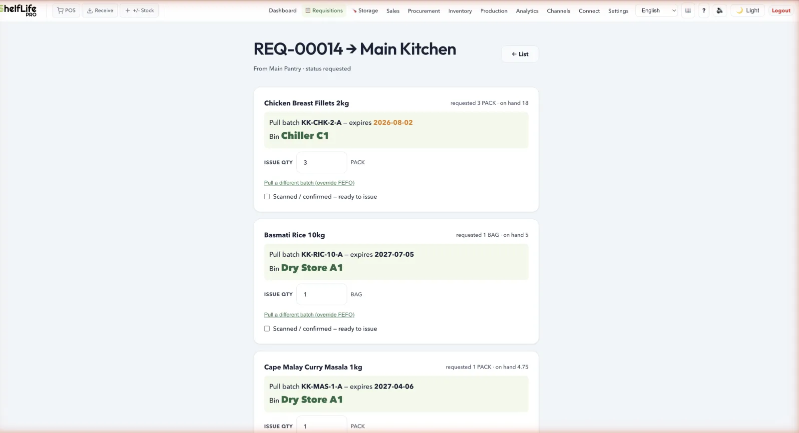This screenshot has width=799, height=433.
Task: Check the confirmed box for Chicken Breast Fillets
Action: pyautogui.click(x=267, y=197)
